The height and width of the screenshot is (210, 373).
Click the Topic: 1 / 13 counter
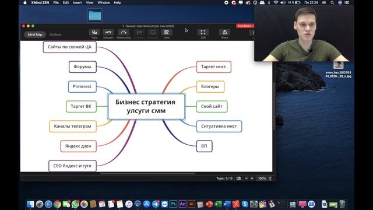click(224, 178)
